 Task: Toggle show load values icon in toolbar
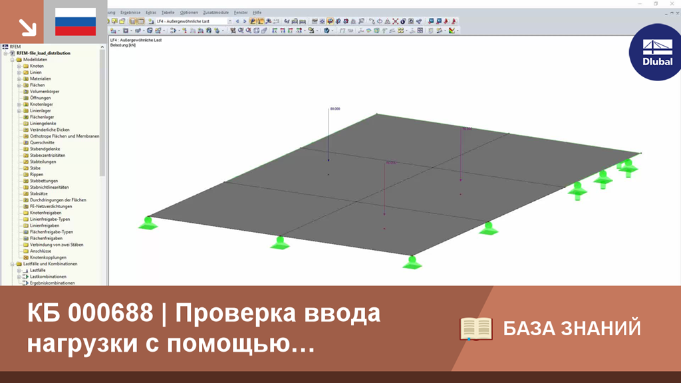[261, 21]
